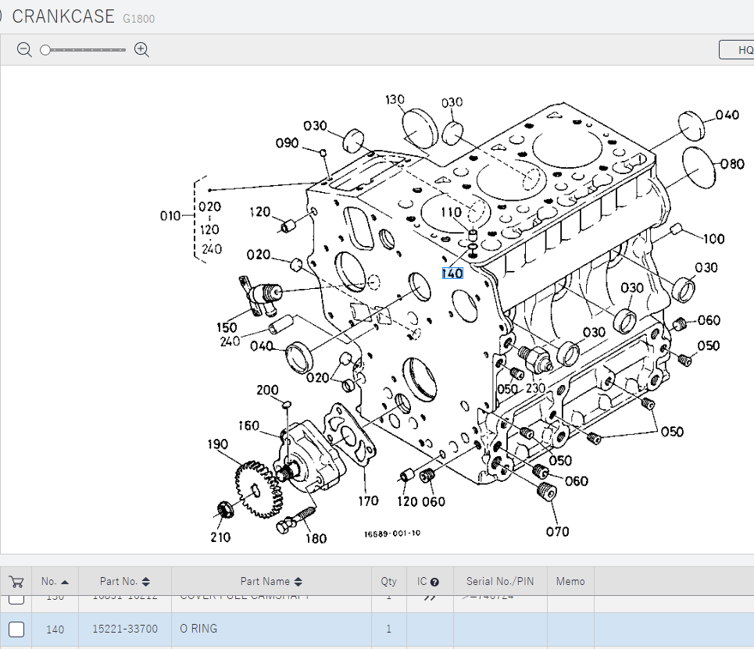This screenshot has height=649, width=754.
Task: Click the Qty column header
Action: click(x=388, y=582)
